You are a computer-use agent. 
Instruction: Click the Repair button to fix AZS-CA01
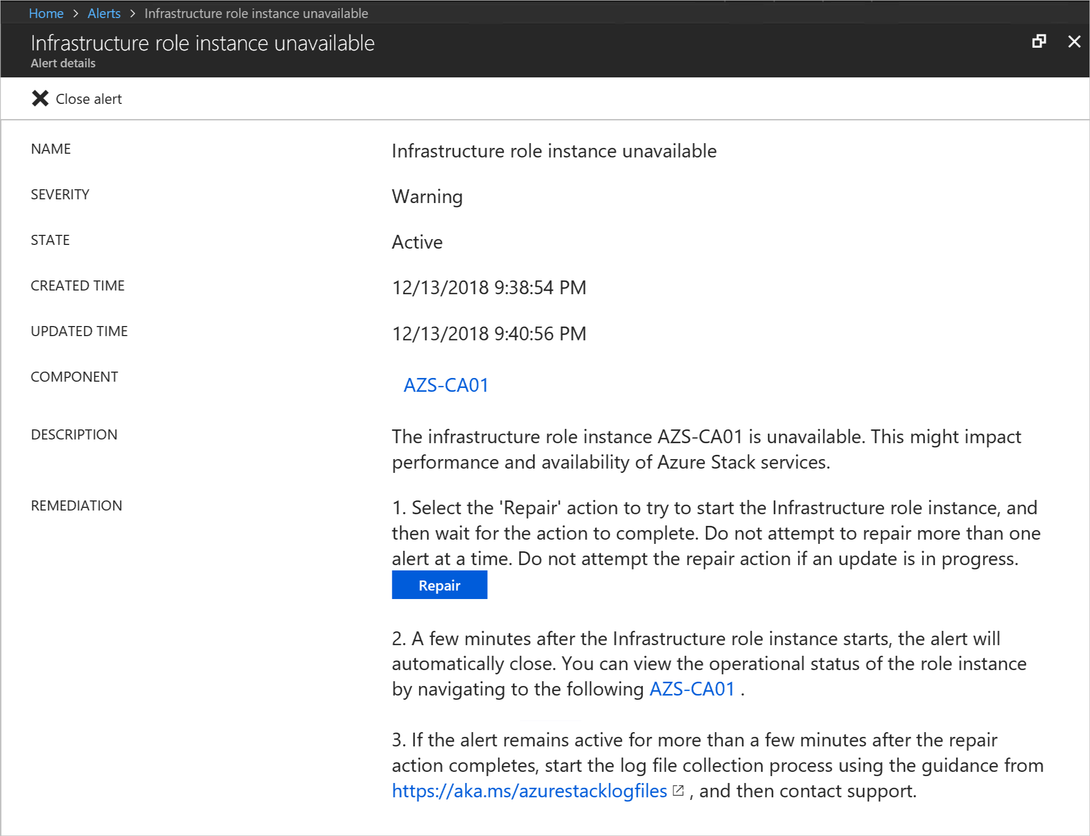tap(439, 585)
